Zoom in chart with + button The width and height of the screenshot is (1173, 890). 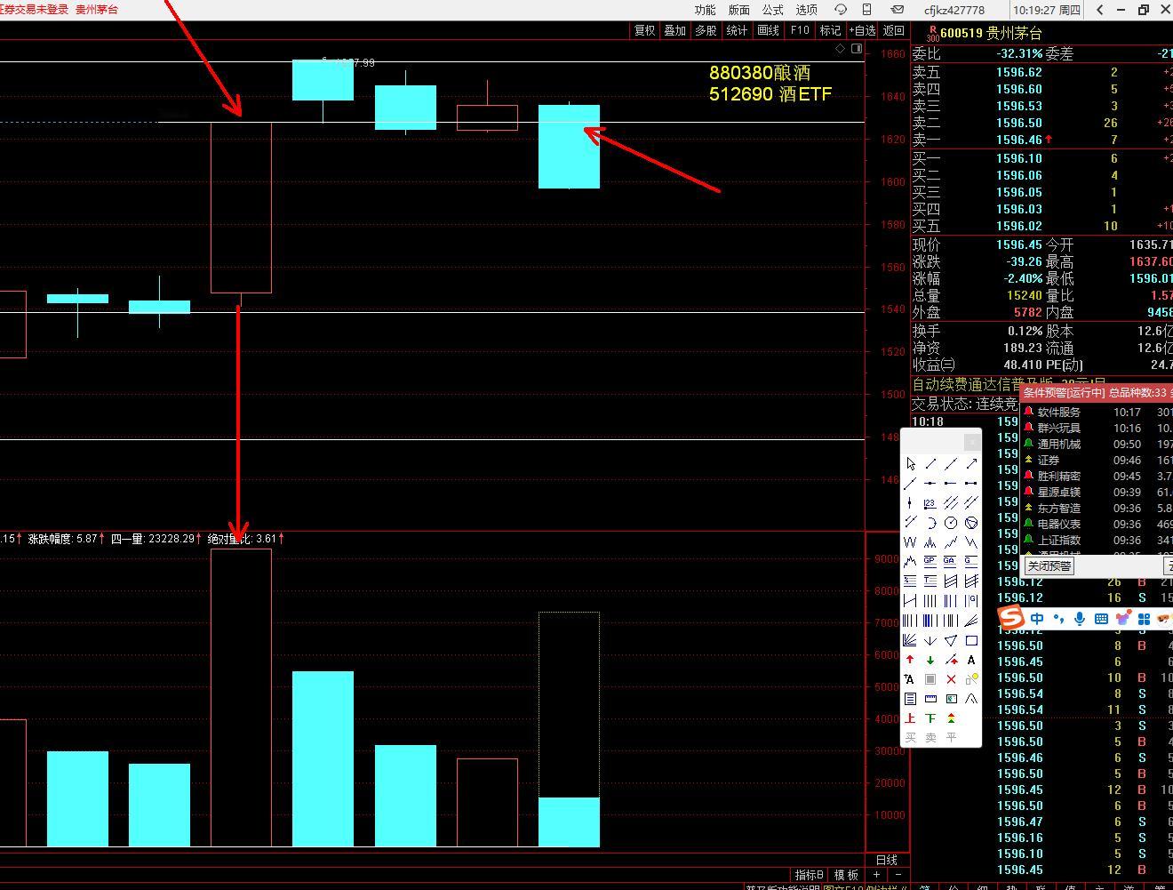pos(876,875)
